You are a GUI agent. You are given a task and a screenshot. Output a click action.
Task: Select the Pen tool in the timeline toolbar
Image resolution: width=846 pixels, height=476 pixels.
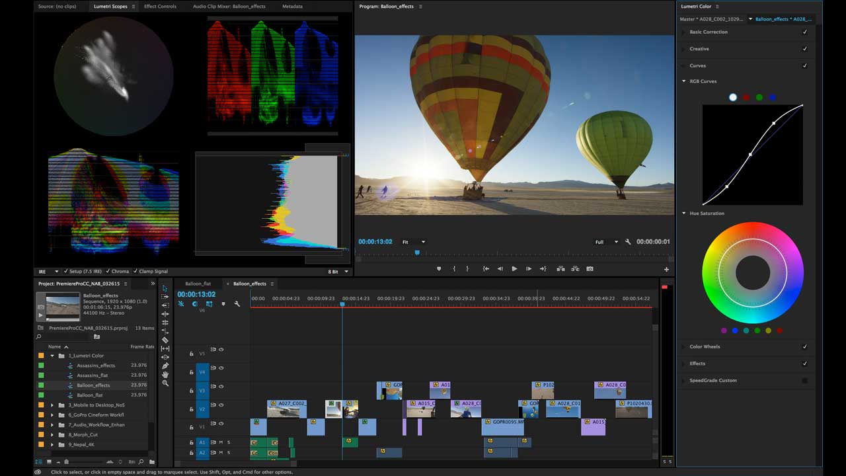point(165,366)
